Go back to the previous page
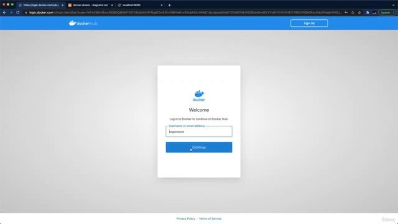The width and height of the screenshot is (398, 224). coord(4,12)
